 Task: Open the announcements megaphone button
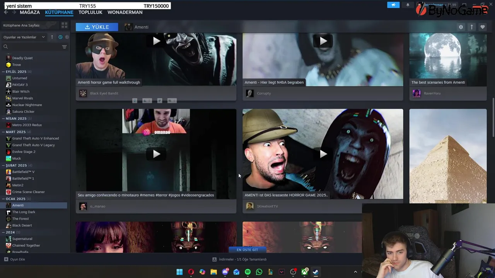click(x=393, y=5)
